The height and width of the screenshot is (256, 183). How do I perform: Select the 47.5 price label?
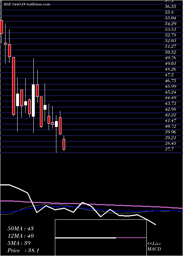[170, 75]
